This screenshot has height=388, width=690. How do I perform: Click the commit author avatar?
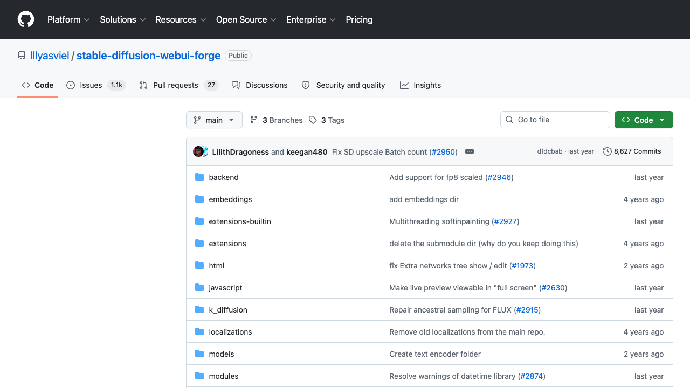pyautogui.click(x=198, y=151)
